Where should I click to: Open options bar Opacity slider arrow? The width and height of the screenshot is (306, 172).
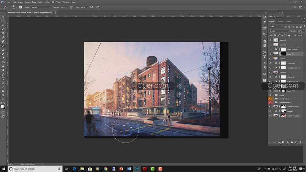click(x=67, y=7)
